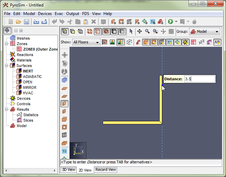Click the New Vent icon in main toolbar
The image size is (226, 177).
[129, 22]
